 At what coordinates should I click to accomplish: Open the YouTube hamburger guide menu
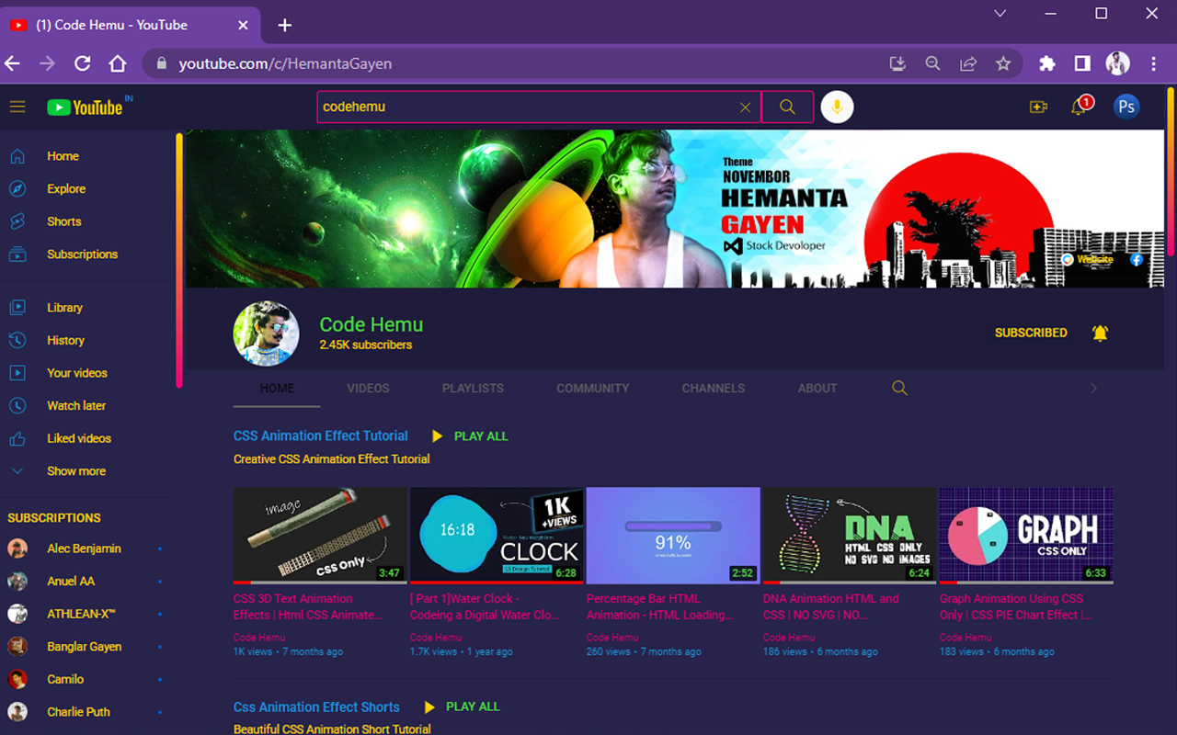[x=17, y=107]
